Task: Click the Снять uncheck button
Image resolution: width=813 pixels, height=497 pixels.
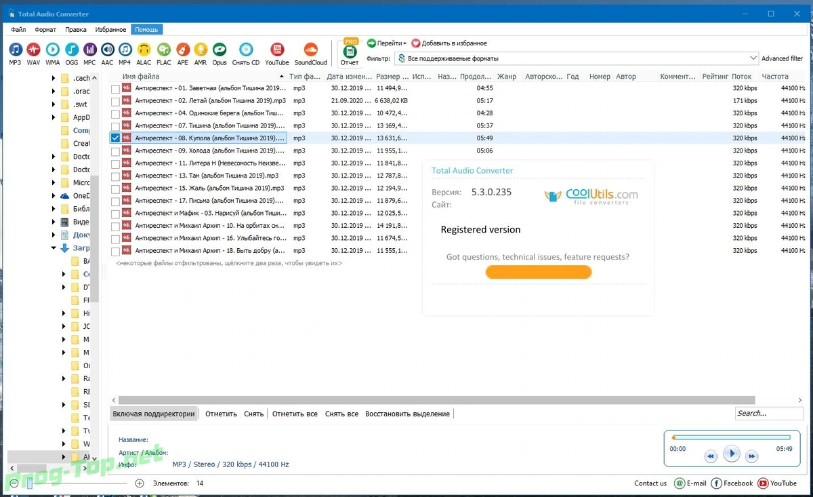Action: [x=254, y=414]
